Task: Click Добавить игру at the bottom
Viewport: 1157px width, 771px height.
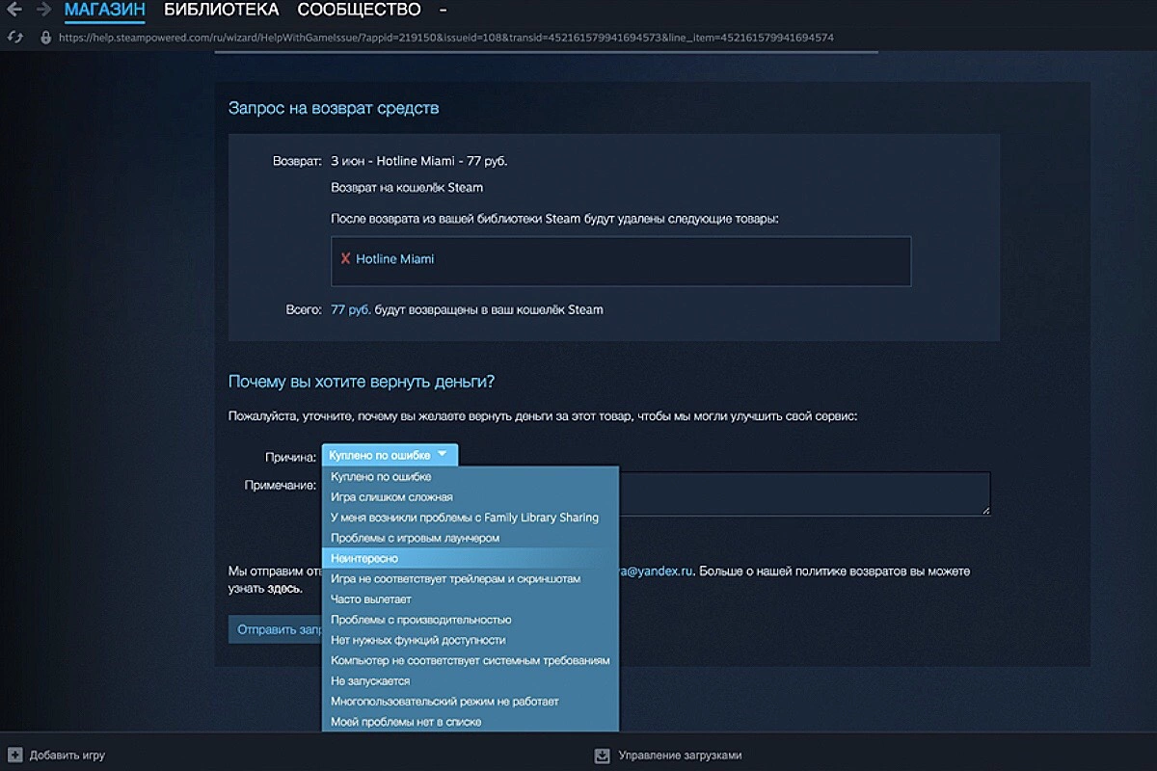Action: [67, 756]
